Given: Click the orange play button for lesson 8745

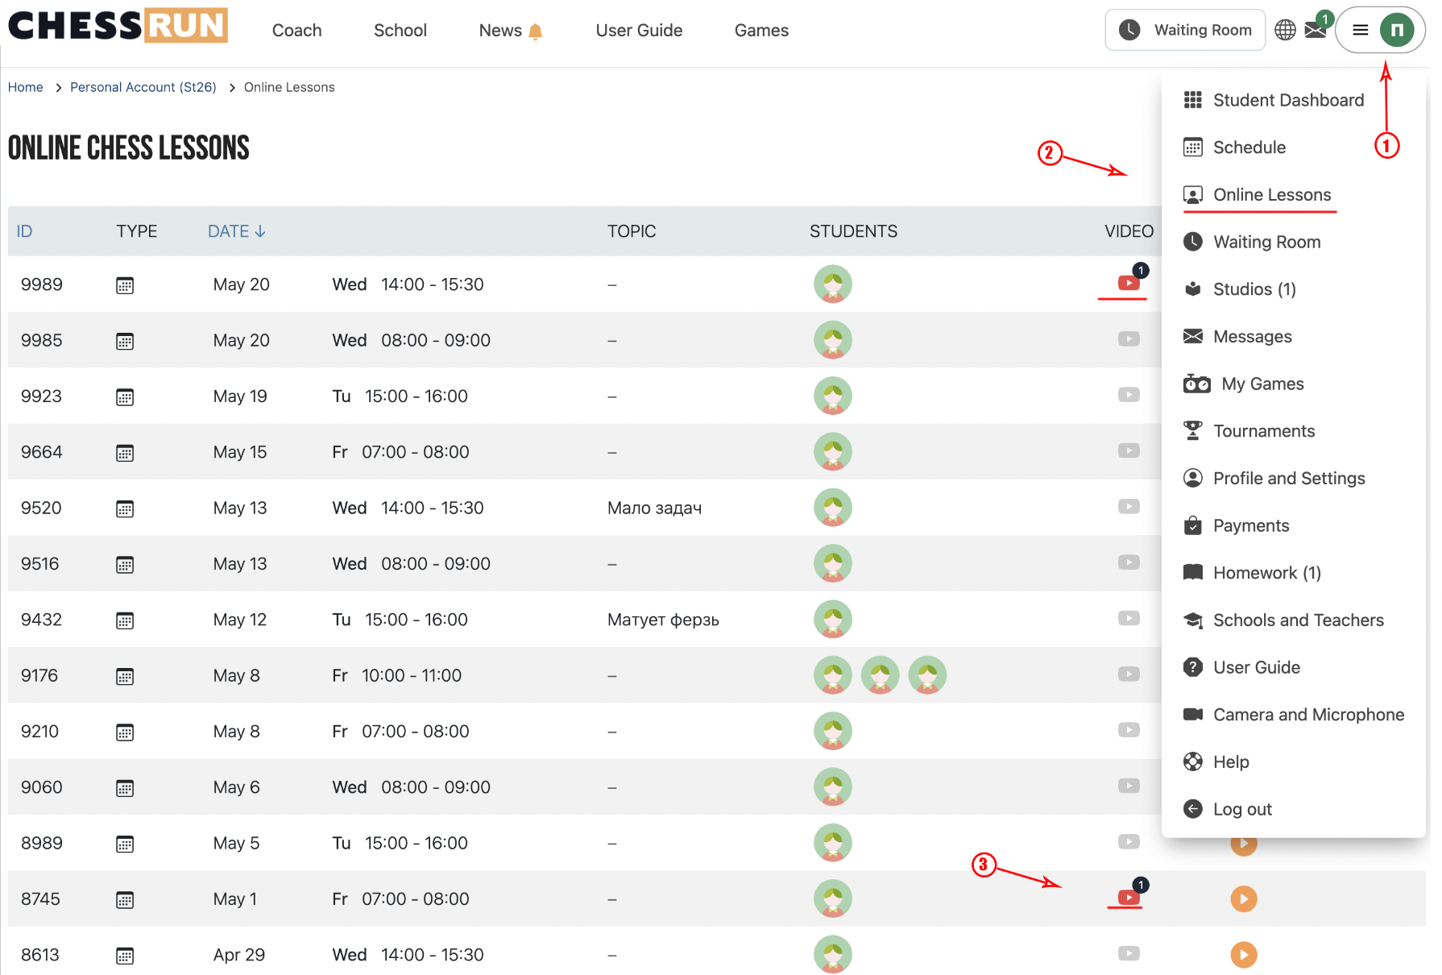Looking at the screenshot, I should [1244, 898].
